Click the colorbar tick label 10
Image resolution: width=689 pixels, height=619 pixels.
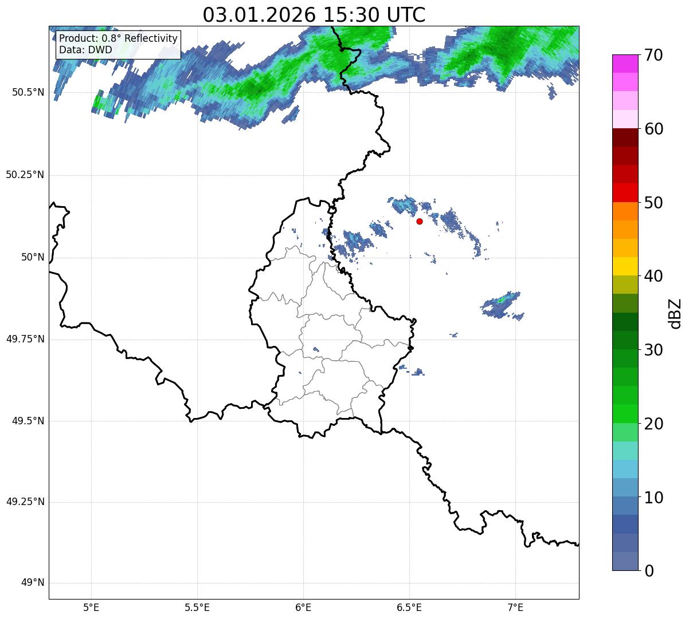(653, 498)
